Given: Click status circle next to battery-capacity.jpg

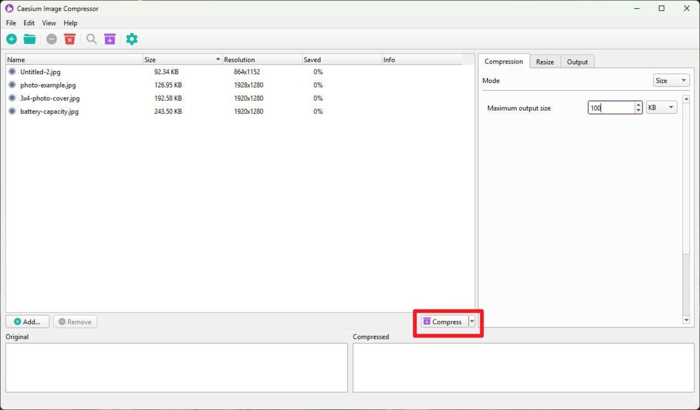Looking at the screenshot, I should (x=12, y=111).
